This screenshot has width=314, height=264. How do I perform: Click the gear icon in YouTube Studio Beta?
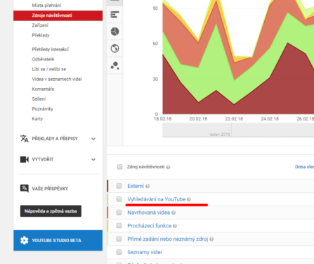pyautogui.click(x=24, y=240)
